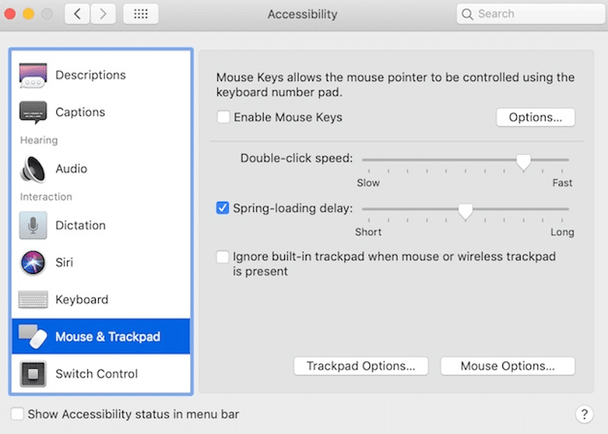Click the Spring-loading delay slider thumb
Viewport: 608px width, 434px height.
pos(465,211)
